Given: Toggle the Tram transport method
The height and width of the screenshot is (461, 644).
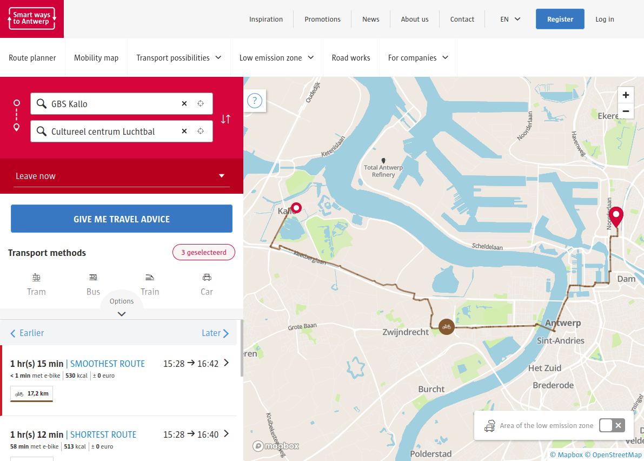Looking at the screenshot, I should click(x=36, y=285).
